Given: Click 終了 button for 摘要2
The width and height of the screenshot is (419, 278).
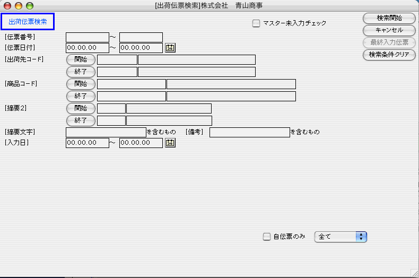Looking at the screenshot, I should click(81, 120).
